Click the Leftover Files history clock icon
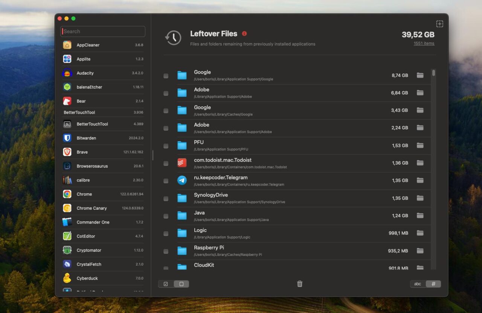 point(173,38)
